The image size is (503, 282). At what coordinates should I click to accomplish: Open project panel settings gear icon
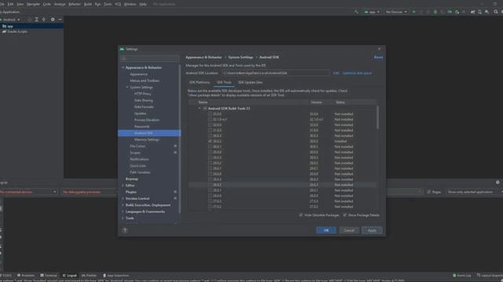pyautogui.click(x=53, y=20)
